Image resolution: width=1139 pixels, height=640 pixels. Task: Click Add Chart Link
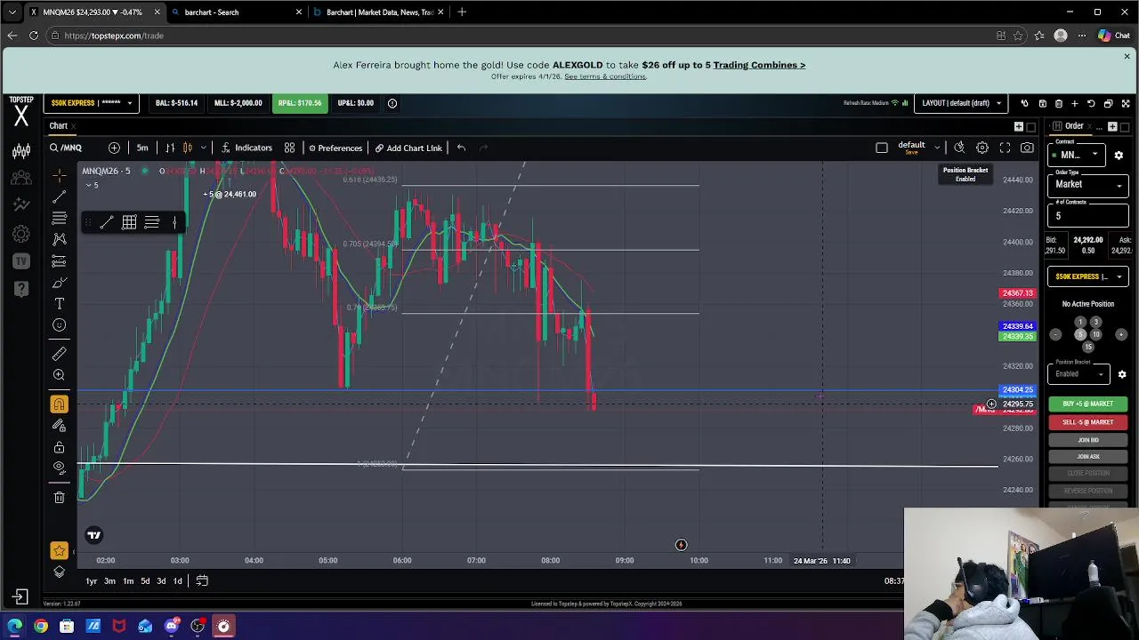(x=408, y=148)
